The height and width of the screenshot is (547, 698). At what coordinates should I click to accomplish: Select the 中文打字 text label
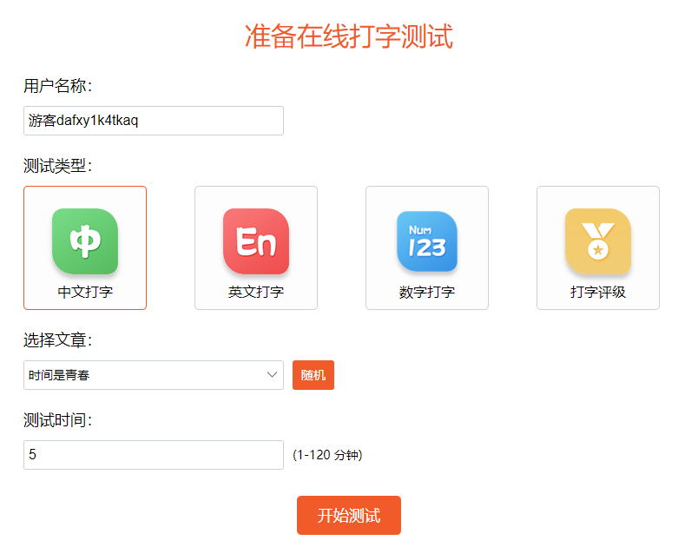point(85,292)
